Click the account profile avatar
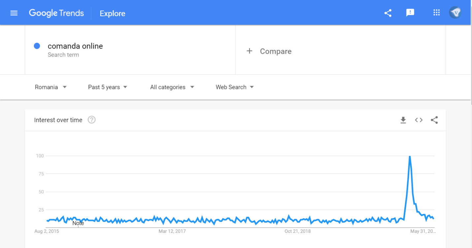472x248 pixels. (x=455, y=13)
